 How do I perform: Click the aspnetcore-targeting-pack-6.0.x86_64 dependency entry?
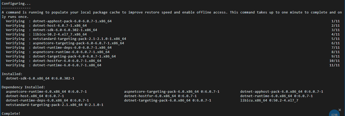(x=172, y=91)
